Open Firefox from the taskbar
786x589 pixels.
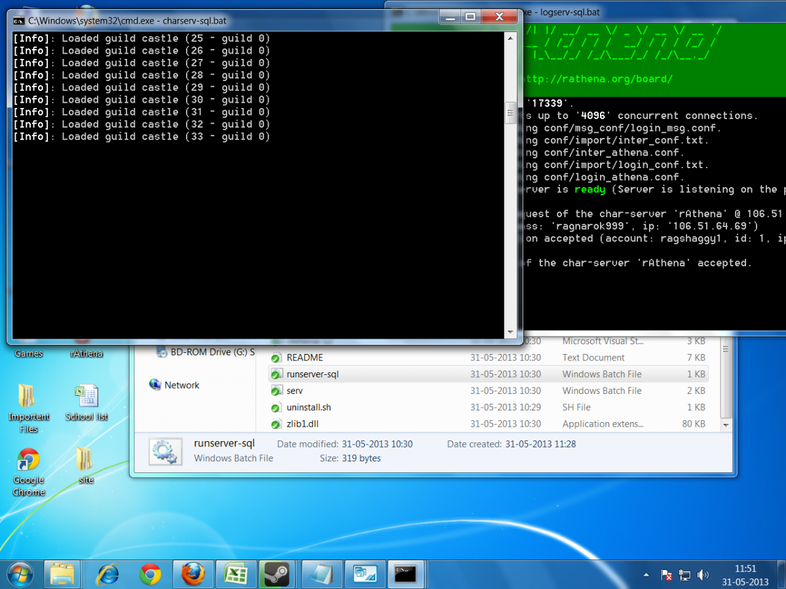point(193,575)
